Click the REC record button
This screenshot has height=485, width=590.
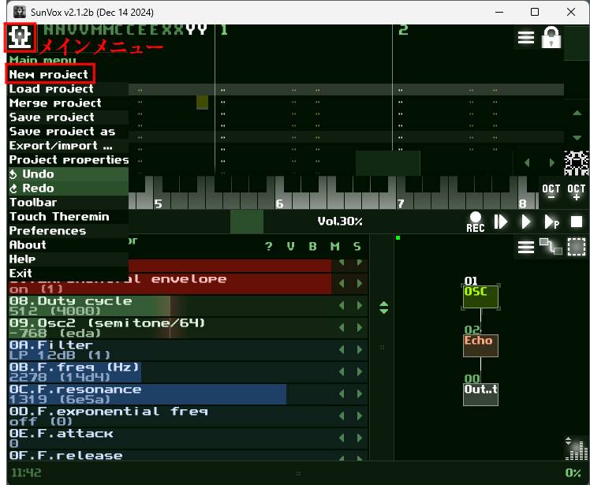point(476,222)
